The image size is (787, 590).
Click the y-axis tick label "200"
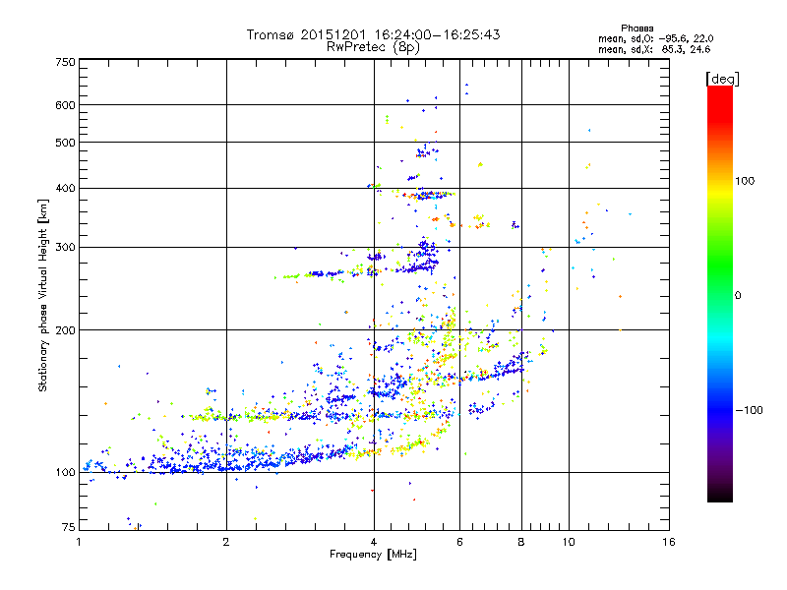[66, 330]
